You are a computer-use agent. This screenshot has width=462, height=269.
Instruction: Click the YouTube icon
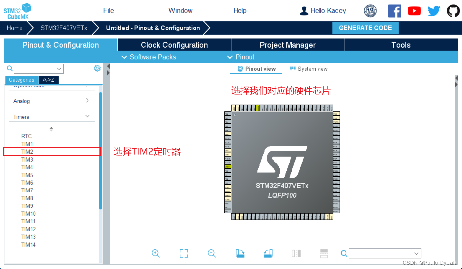tap(414, 10)
